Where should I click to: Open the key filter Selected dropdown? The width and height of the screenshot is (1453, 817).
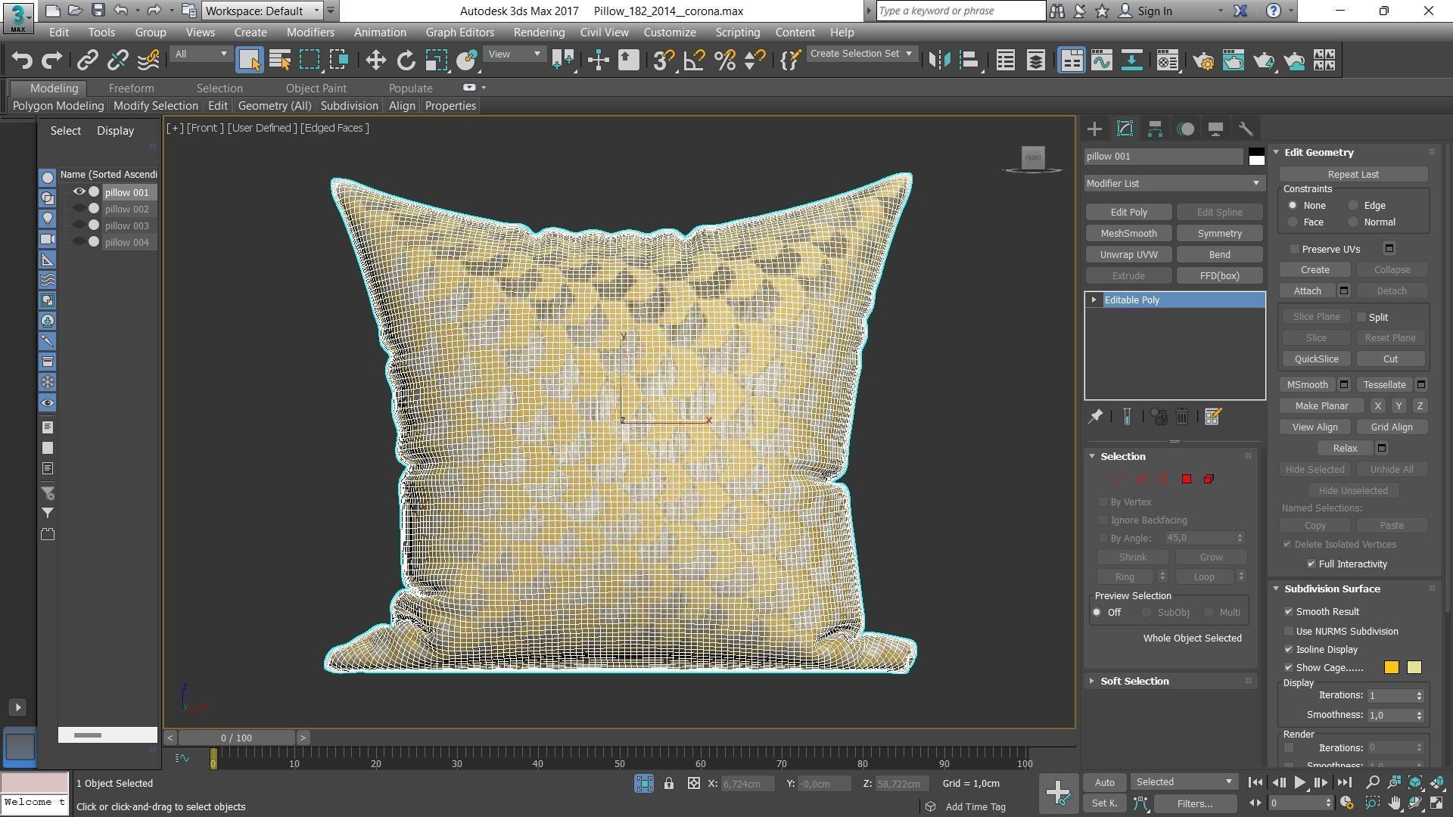click(x=1184, y=782)
